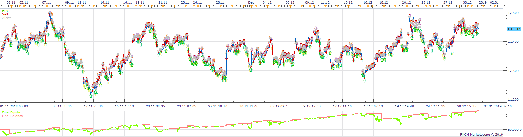Select the 07.11 date on top axis
The width and height of the screenshot is (523, 137).
point(47,2)
